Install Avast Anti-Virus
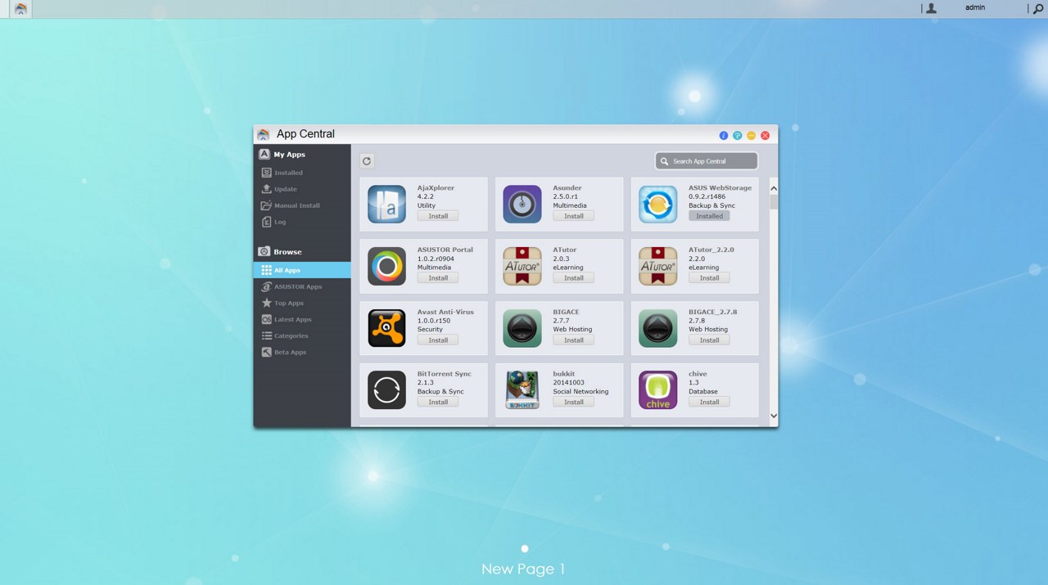The width and height of the screenshot is (1048, 585). (x=438, y=340)
